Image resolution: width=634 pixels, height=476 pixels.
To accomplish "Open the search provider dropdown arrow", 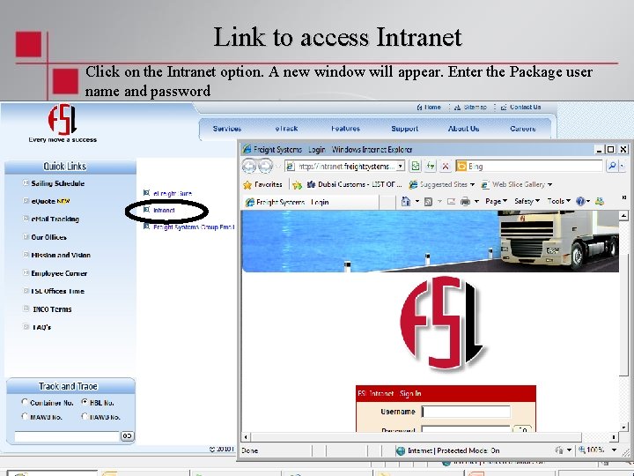I will click(x=622, y=166).
